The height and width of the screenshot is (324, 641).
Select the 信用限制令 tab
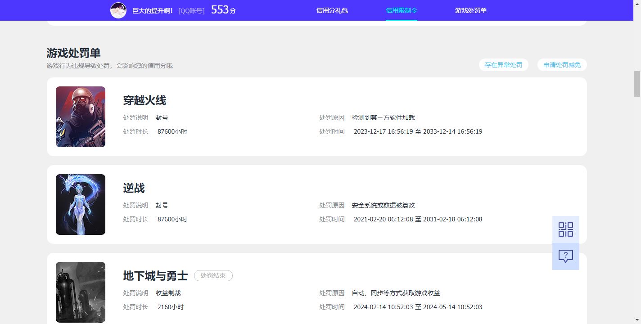401,10
